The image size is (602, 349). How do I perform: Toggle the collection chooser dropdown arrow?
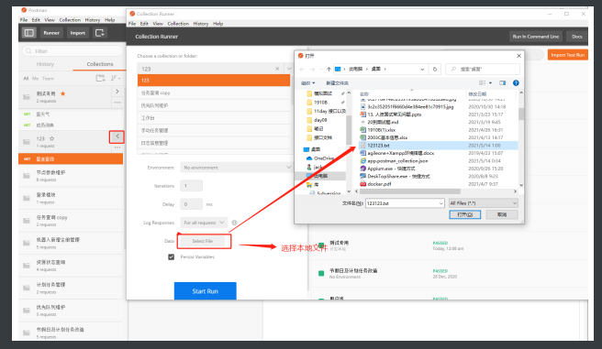pos(289,69)
